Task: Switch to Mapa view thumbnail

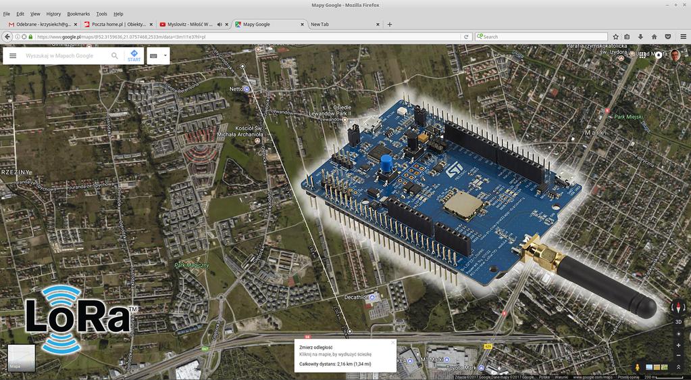Action: (22, 358)
